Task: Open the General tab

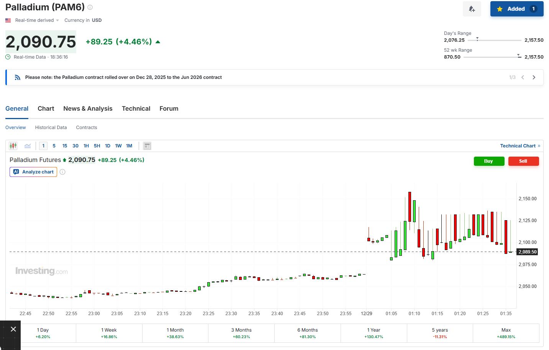Action: [17, 109]
